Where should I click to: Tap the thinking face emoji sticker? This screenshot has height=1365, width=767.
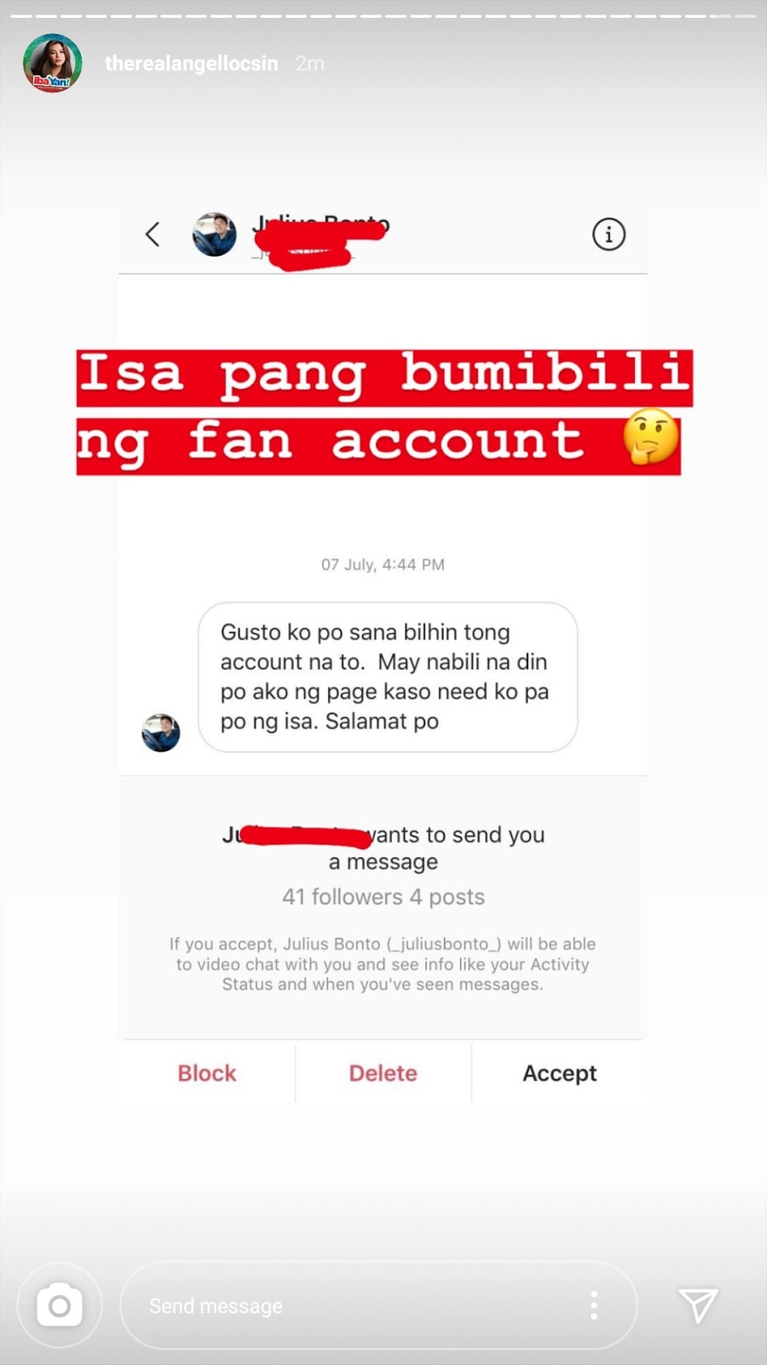[651, 436]
